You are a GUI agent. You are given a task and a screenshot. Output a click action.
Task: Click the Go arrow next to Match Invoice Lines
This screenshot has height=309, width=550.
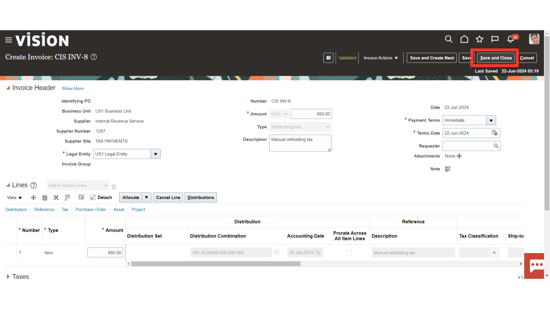tap(114, 187)
